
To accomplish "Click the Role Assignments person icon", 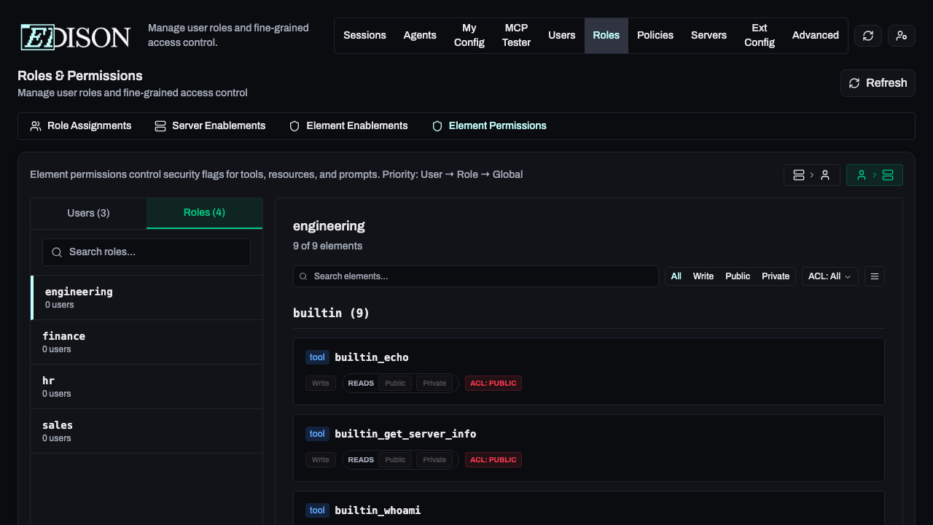I will 36,125.
